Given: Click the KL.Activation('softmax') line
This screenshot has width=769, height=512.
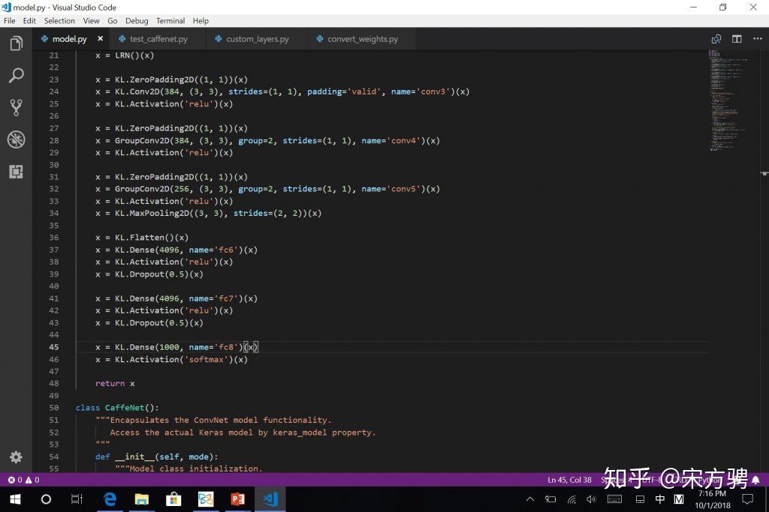Looking at the screenshot, I should point(171,359).
